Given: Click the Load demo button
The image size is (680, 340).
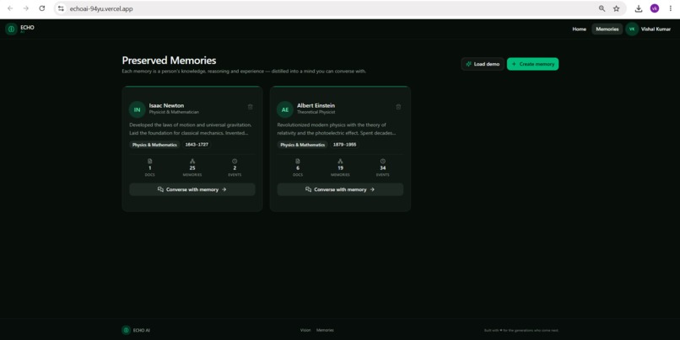Looking at the screenshot, I should point(483,64).
